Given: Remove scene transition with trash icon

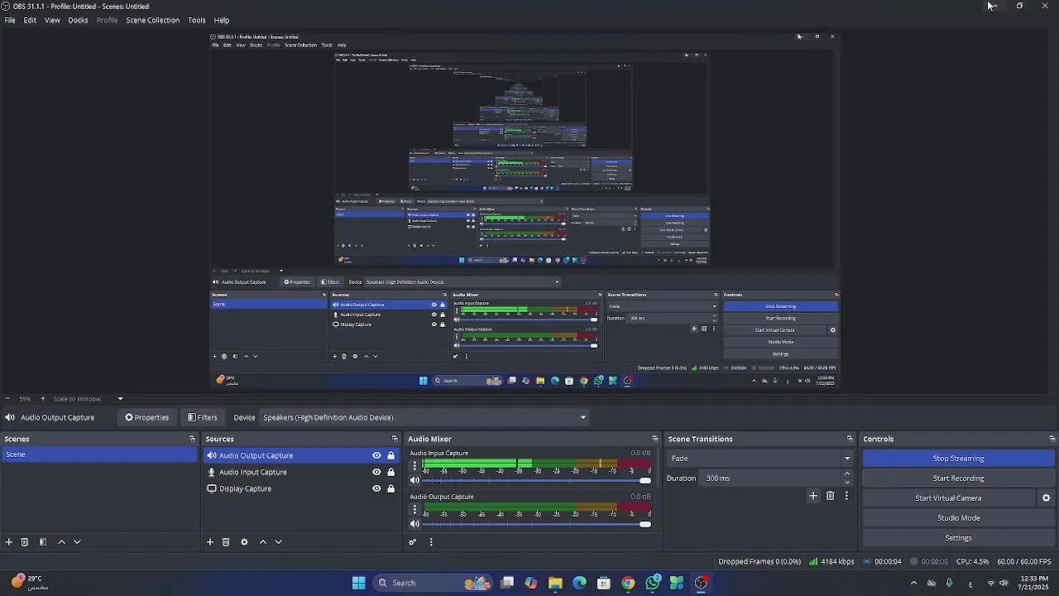Looking at the screenshot, I should pos(831,496).
